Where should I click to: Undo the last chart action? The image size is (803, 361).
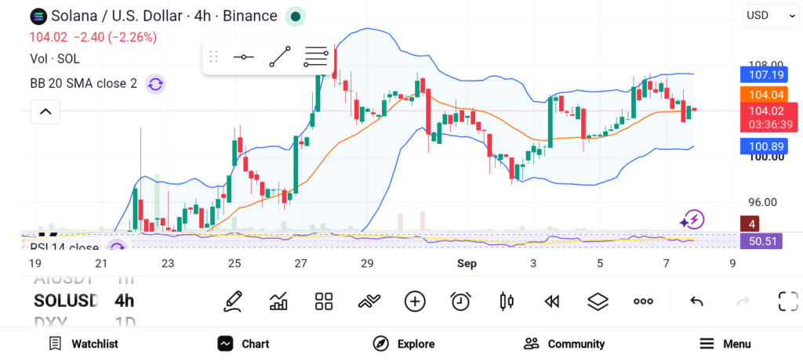(696, 301)
